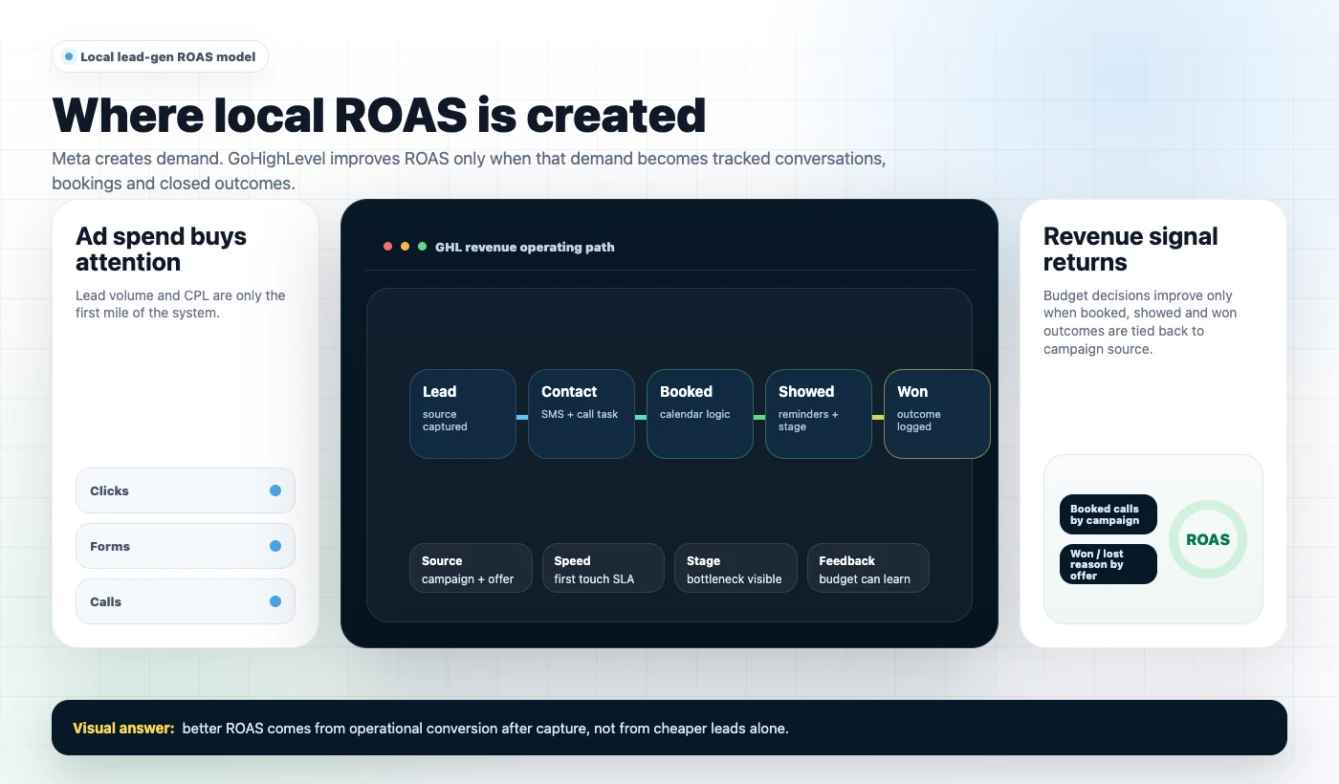1339x784 pixels.
Task: Select the Forms row
Action: pos(186,546)
